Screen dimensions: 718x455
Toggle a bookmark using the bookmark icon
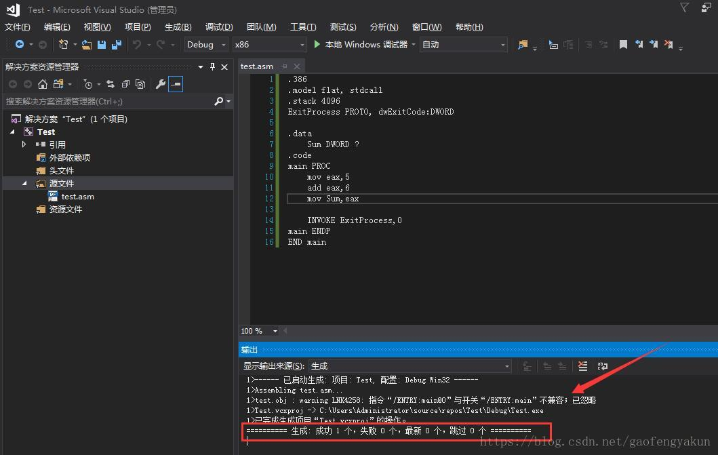pos(622,44)
